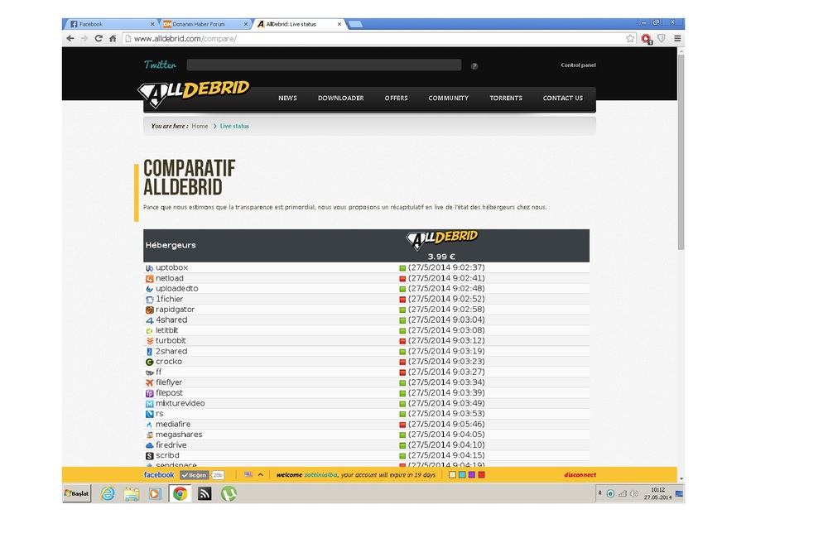Open the RSS reader taskbar icon
This screenshot has width=828, height=543.
tap(205, 494)
